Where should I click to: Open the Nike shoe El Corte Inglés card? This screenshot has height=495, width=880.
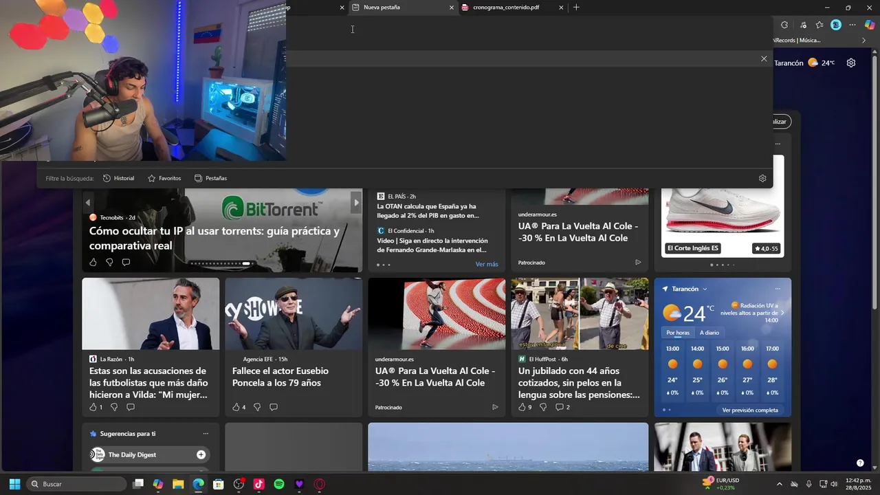[x=723, y=206]
